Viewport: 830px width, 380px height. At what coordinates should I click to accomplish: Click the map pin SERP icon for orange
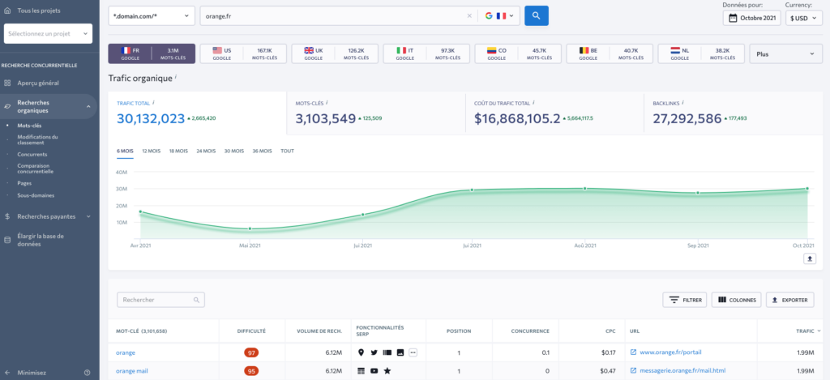(362, 352)
